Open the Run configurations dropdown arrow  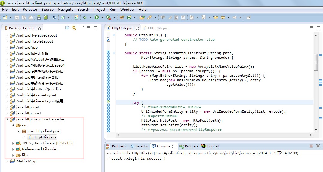(102, 18)
